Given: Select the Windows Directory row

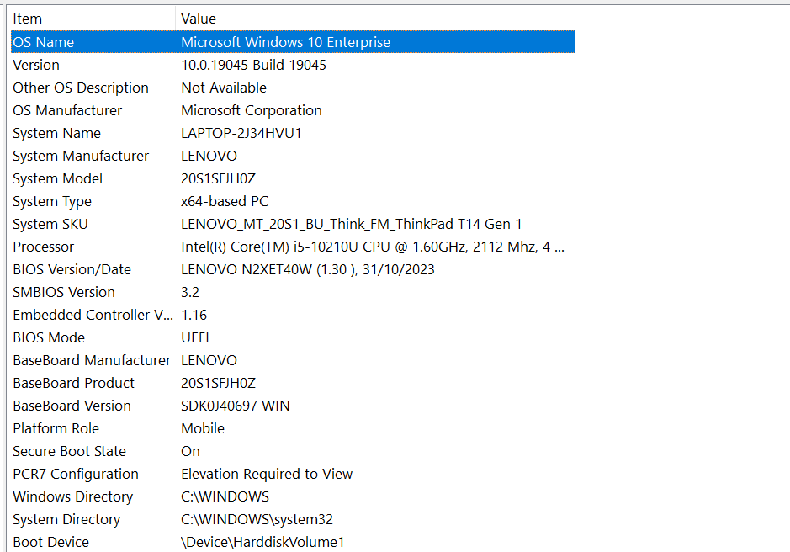Looking at the screenshot, I should 293,496.
